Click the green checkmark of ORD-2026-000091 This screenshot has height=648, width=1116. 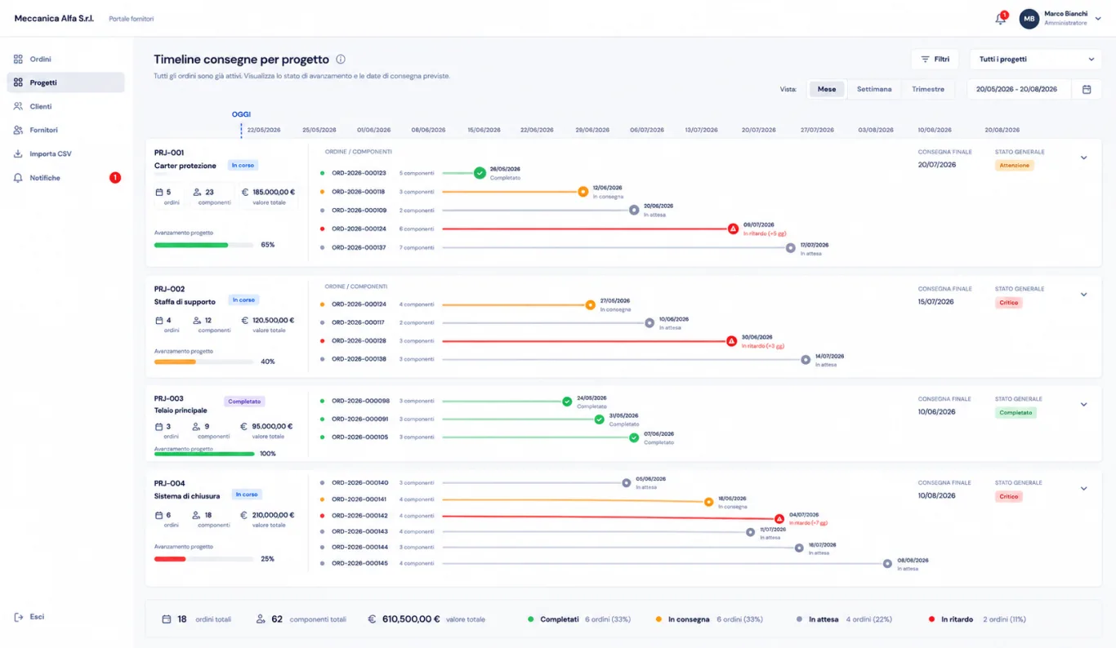[x=599, y=419]
